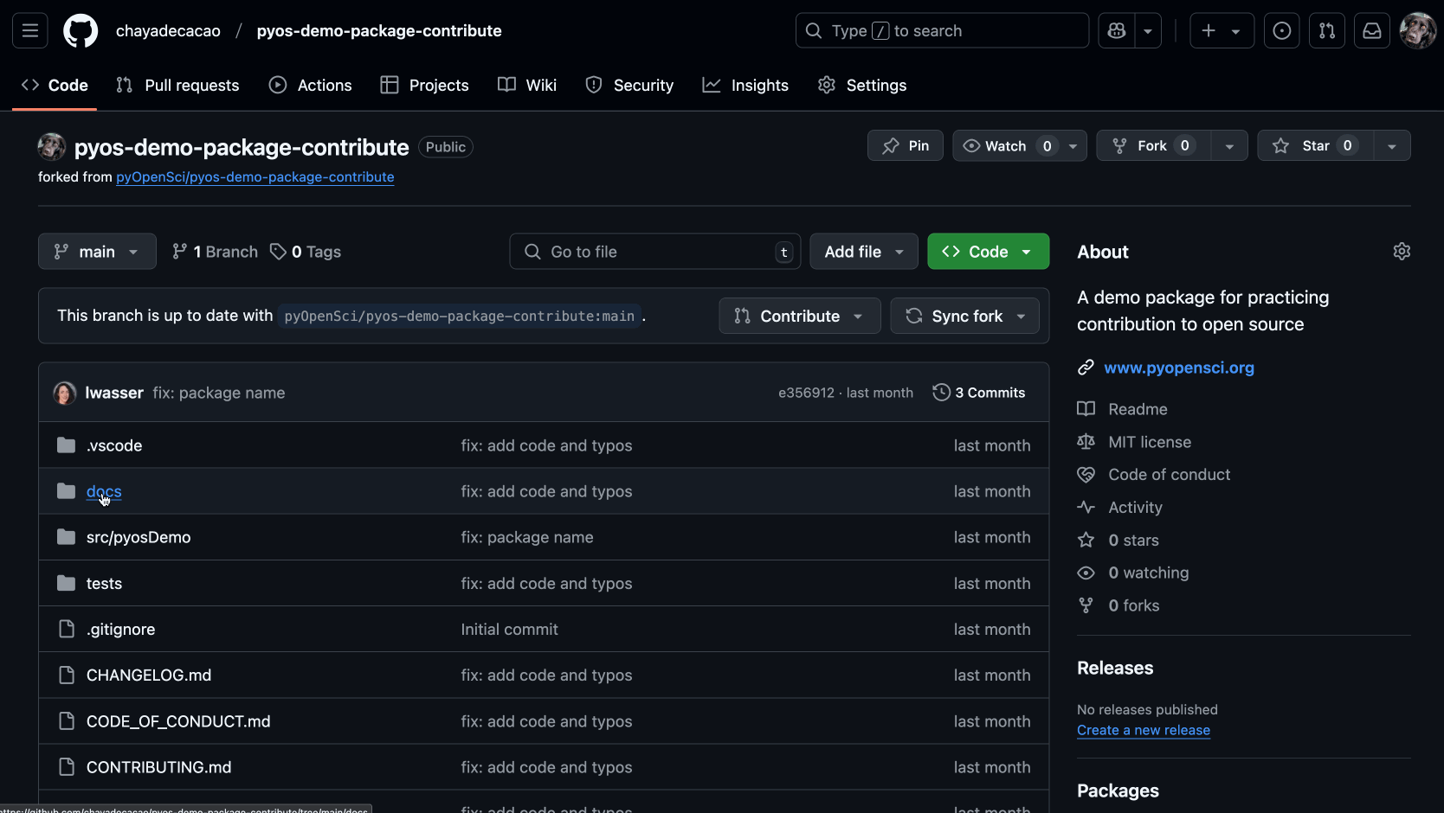The width and height of the screenshot is (1444, 813).
Task: Open the e356912 commit hash
Action: [x=806, y=393]
